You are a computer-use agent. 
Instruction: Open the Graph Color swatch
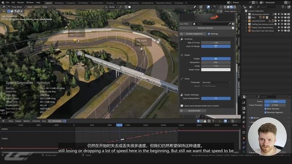(216, 70)
